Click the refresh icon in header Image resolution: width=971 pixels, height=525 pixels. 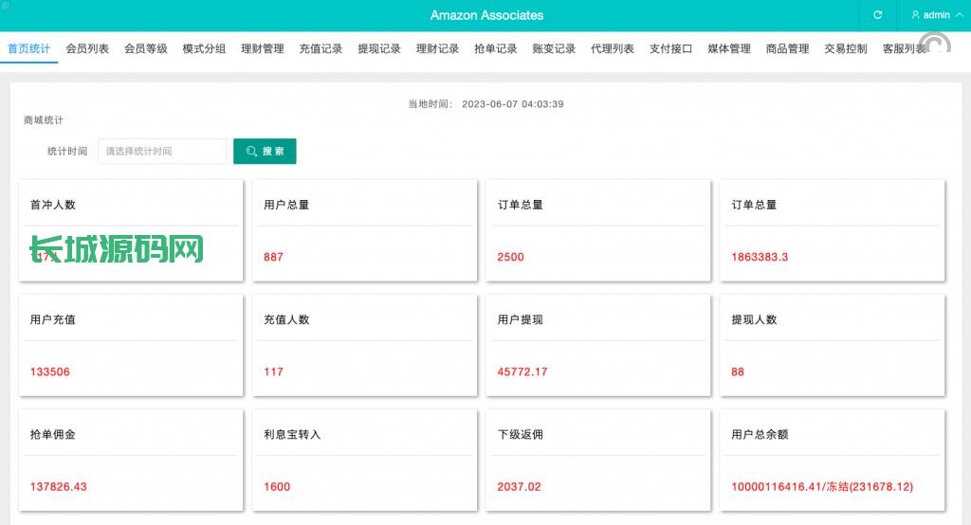[877, 15]
